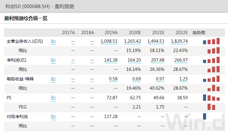This screenshot has height=133, width=228.
Task: Click the 科创50 (000688.SH) - 盈利预测 title
Action: tap(40, 7)
